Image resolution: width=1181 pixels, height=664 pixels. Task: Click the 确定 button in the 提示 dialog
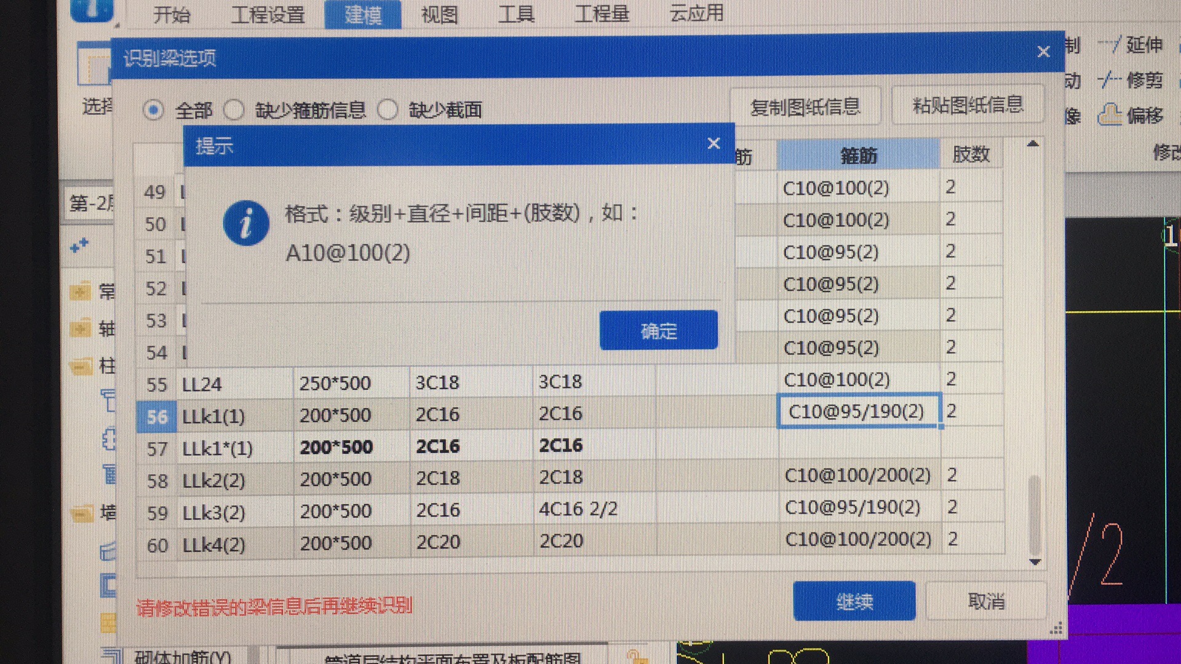(658, 330)
